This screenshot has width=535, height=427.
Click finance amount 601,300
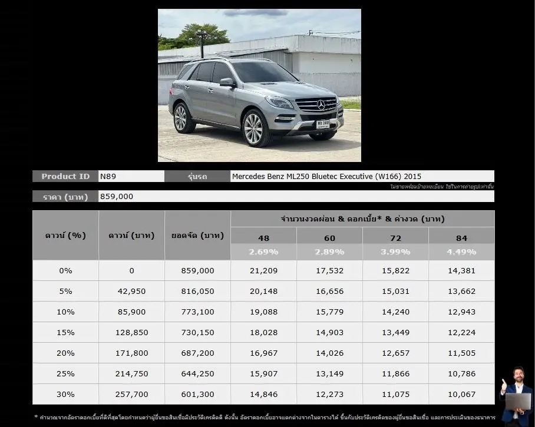coord(197,394)
